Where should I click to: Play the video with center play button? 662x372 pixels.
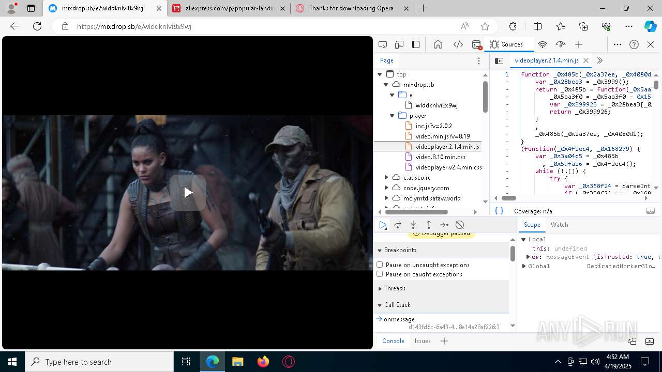pos(188,193)
